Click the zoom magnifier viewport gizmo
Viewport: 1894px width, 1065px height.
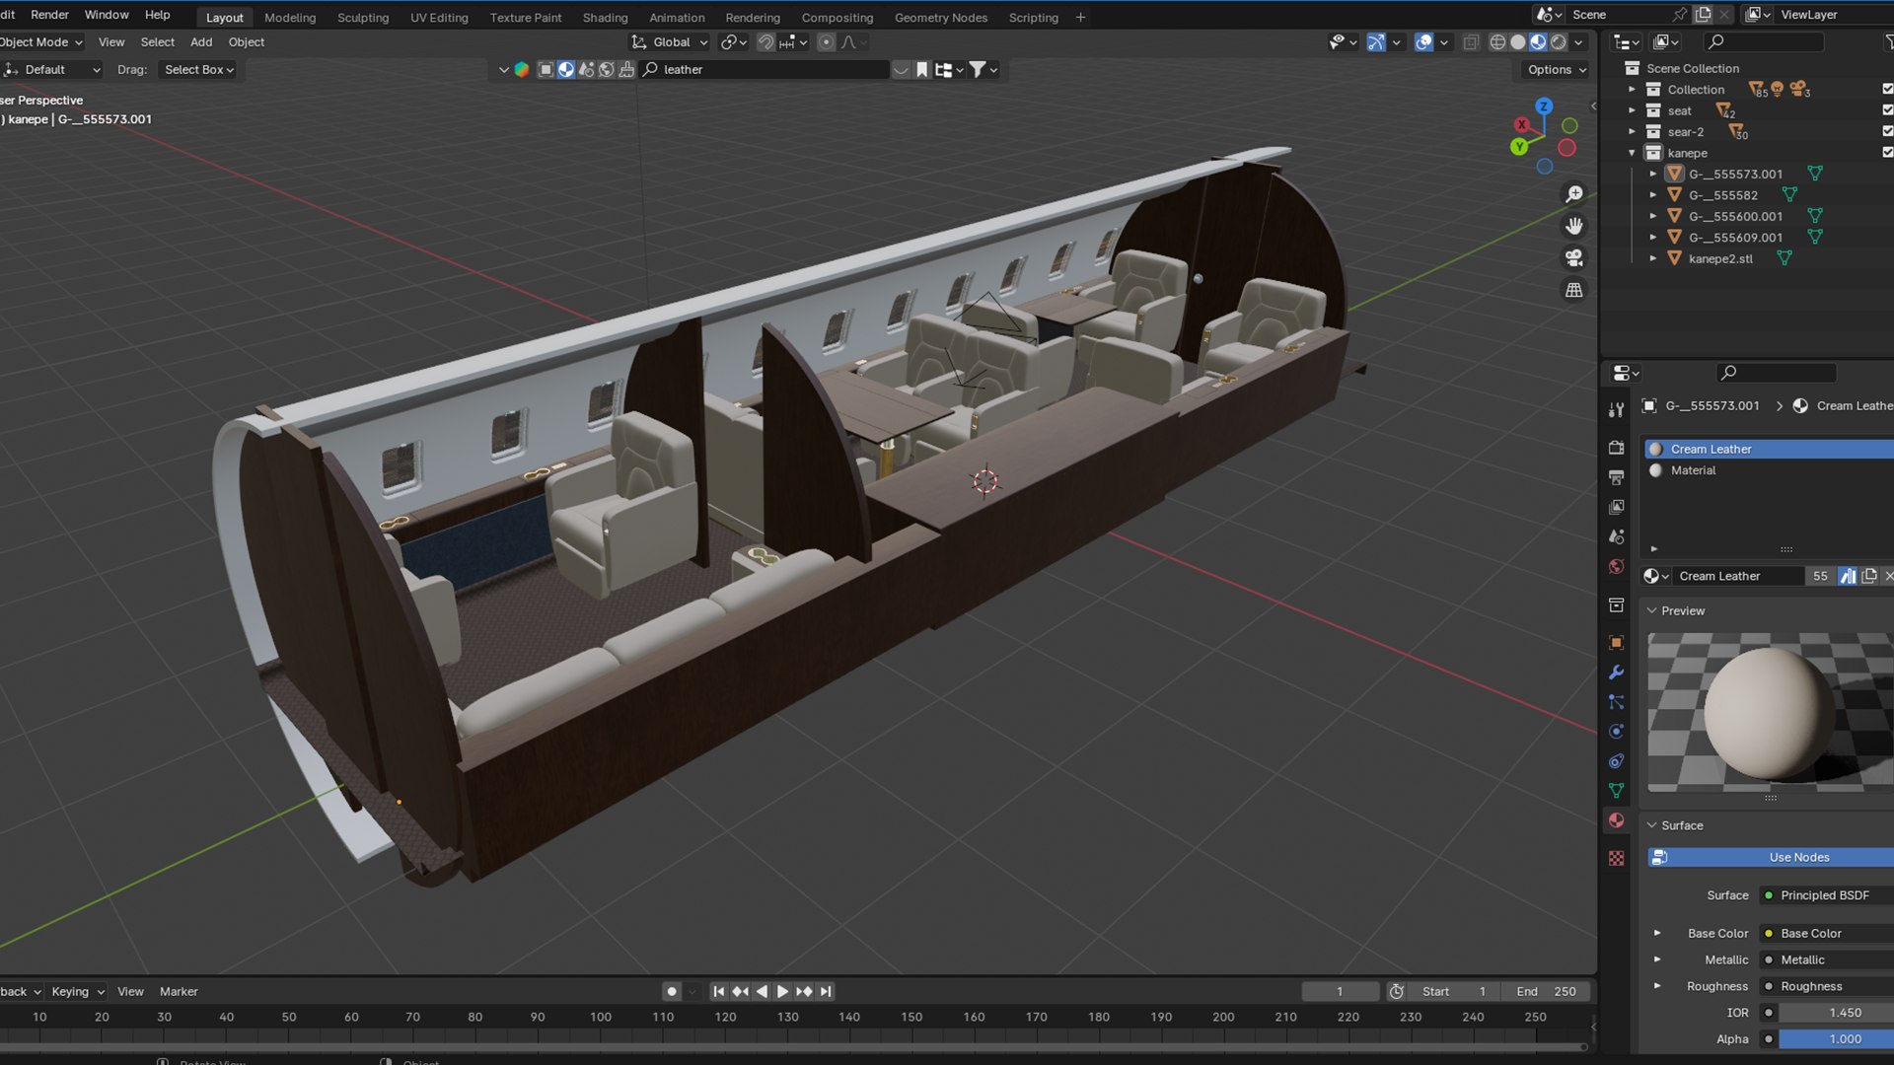[1574, 194]
